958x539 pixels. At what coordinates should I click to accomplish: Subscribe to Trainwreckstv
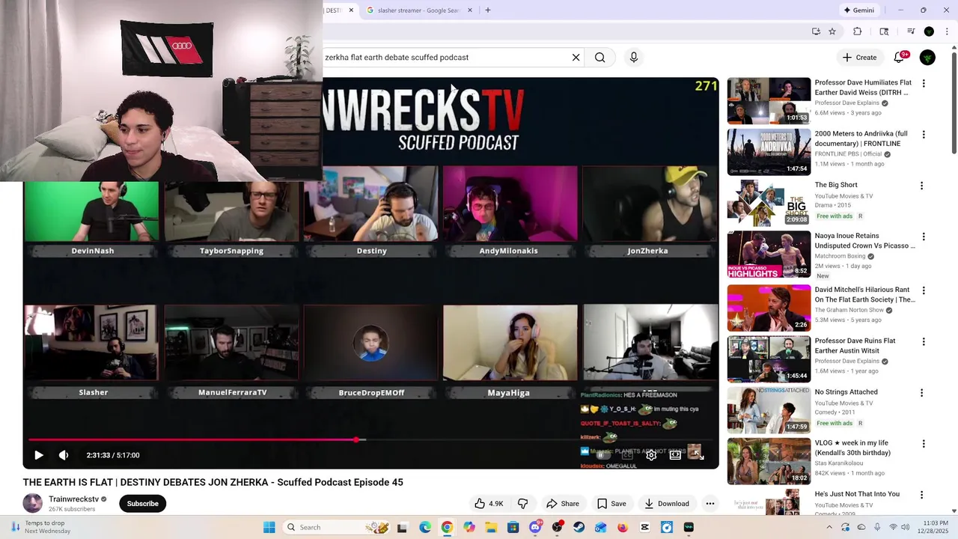coord(142,504)
